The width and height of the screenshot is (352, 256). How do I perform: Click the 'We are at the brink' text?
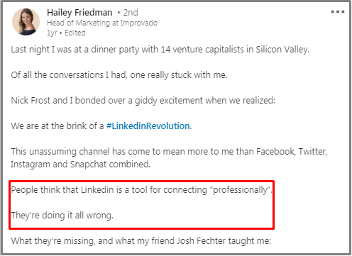(x=57, y=126)
